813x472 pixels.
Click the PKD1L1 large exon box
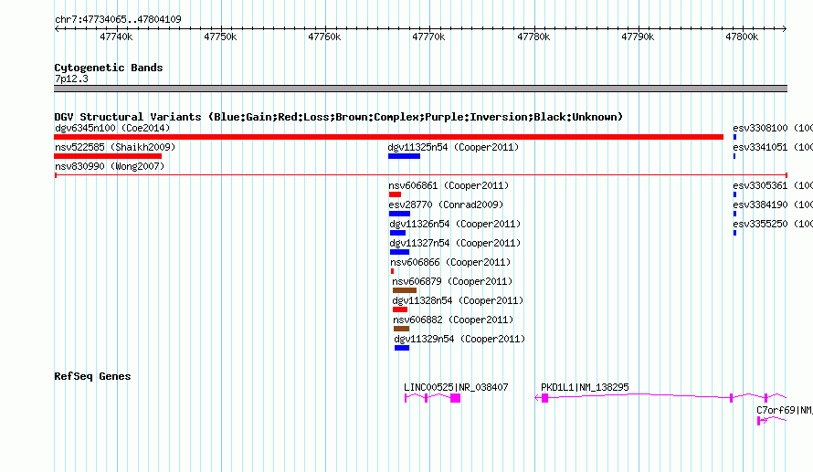pos(545,398)
